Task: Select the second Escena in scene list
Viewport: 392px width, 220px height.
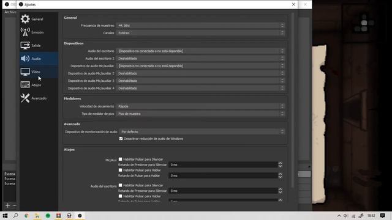Action: click(x=10, y=179)
